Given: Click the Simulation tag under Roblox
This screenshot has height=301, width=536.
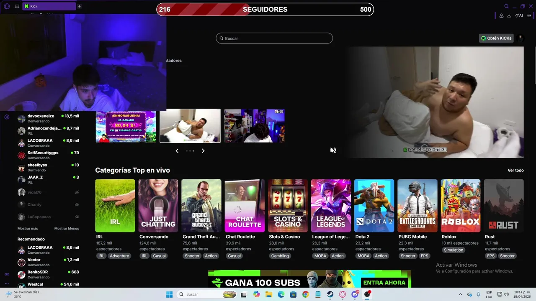Looking at the screenshot, I should click(454, 250).
